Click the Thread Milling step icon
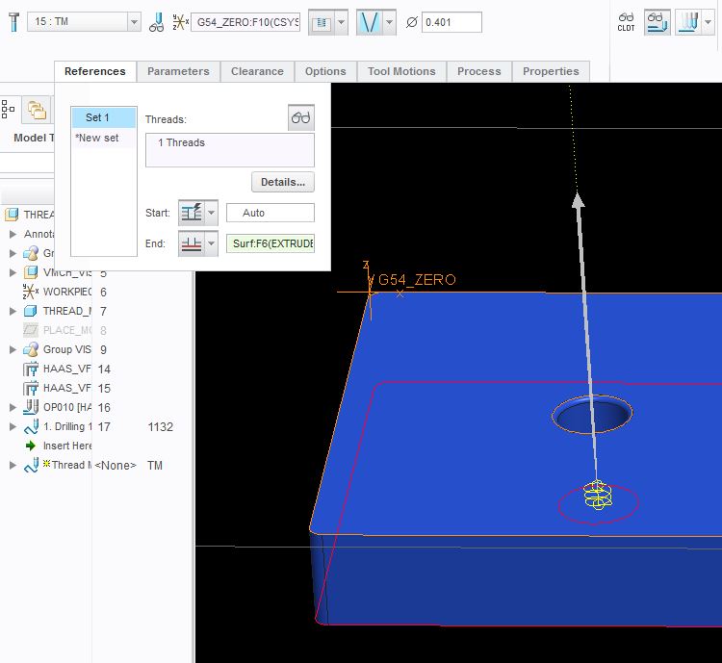Image resolution: width=722 pixels, height=663 pixels. (31, 465)
